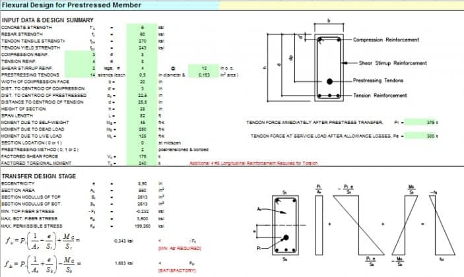
Task: Select the span length value 82
Action: point(142,115)
